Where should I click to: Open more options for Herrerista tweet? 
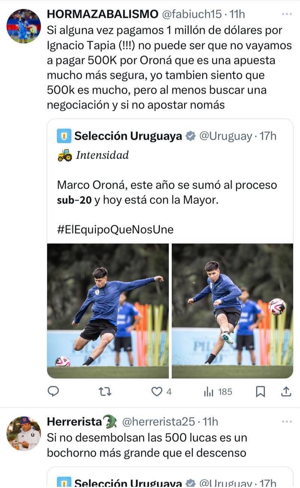286,422
